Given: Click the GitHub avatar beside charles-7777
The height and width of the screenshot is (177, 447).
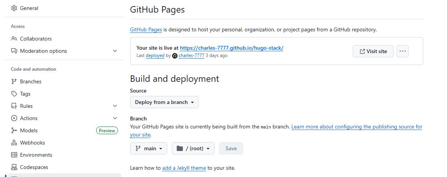Looking at the screenshot, I should click(175, 56).
